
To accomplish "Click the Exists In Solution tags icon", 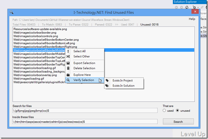I will 107,86.
